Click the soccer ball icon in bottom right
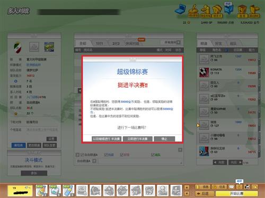The image size is (265, 198). point(247,187)
